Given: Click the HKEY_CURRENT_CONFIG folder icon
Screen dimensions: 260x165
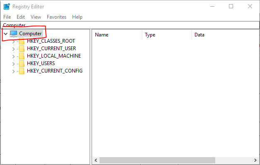Looking at the screenshot, I should 22,71.
